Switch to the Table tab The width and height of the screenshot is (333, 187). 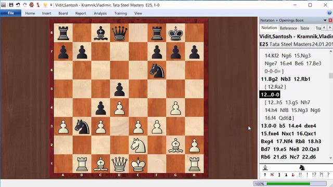[x=304, y=28]
